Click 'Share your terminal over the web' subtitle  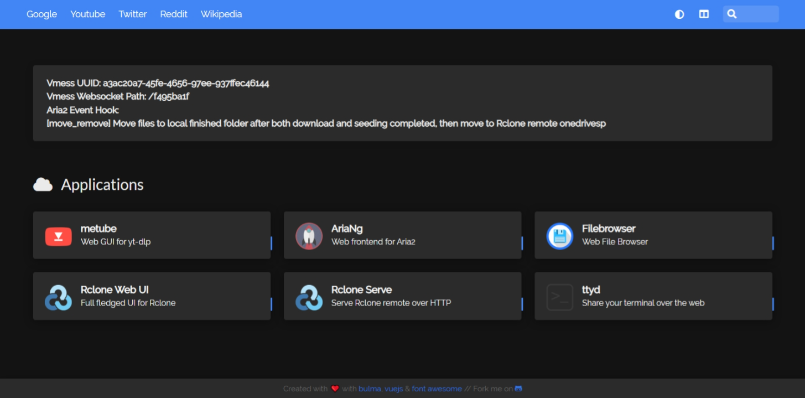643,303
